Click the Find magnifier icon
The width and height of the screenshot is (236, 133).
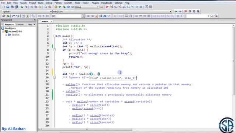(45, 7)
